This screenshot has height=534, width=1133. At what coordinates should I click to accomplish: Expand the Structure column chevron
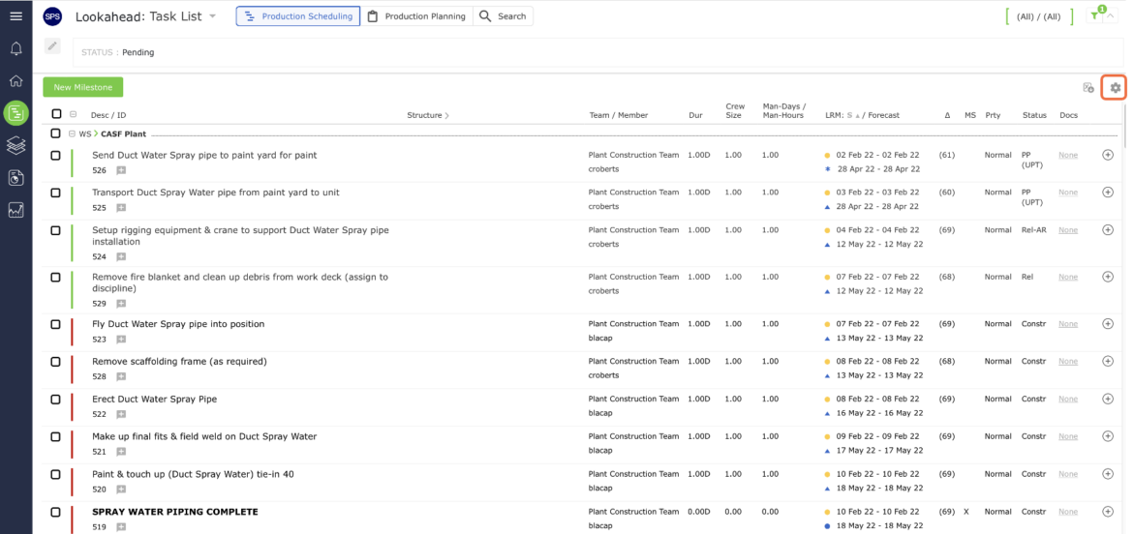tap(445, 115)
